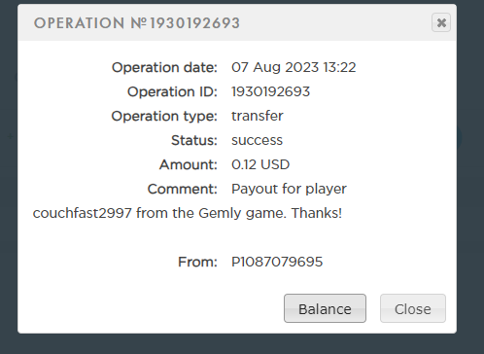Image resolution: width=484 pixels, height=354 pixels.
Task: Dismiss the dialog with the X icon
Action: pyautogui.click(x=441, y=22)
